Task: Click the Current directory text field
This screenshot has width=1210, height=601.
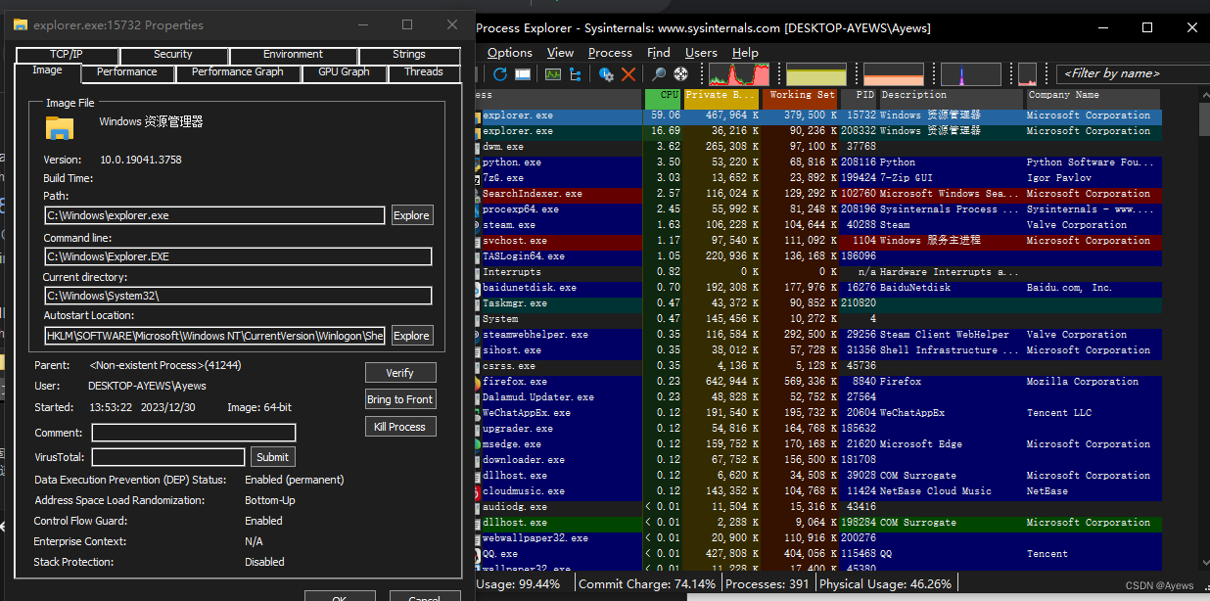Action: click(238, 296)
